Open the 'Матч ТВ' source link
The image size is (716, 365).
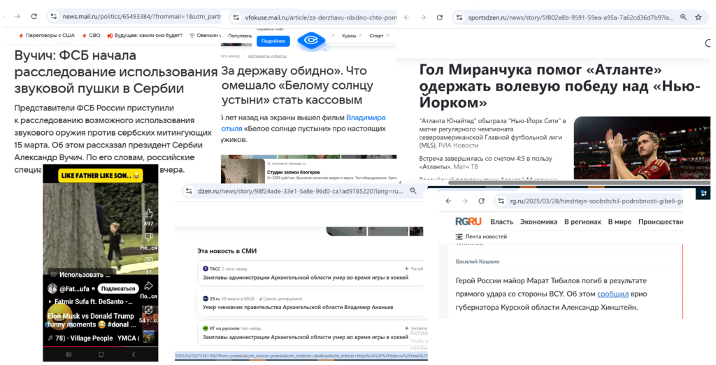466,166
